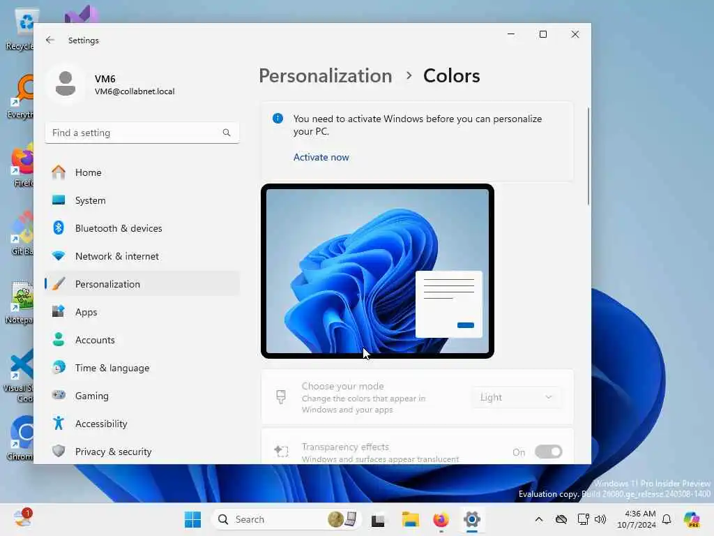Click the Home house icon
714x536 pixels.
tap(59, 172)
